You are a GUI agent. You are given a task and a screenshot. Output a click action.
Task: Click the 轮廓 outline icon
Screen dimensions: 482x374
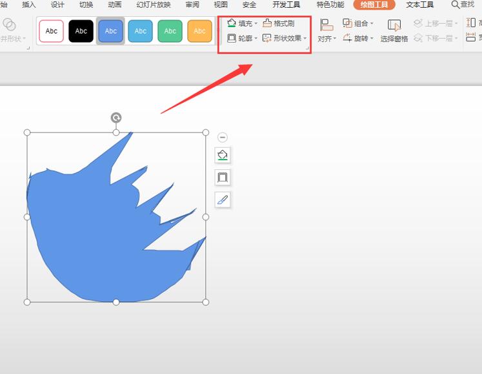(232, 38)
